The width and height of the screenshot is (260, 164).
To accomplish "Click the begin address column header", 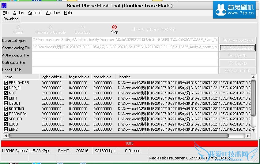I will click(x=79, y=77).
